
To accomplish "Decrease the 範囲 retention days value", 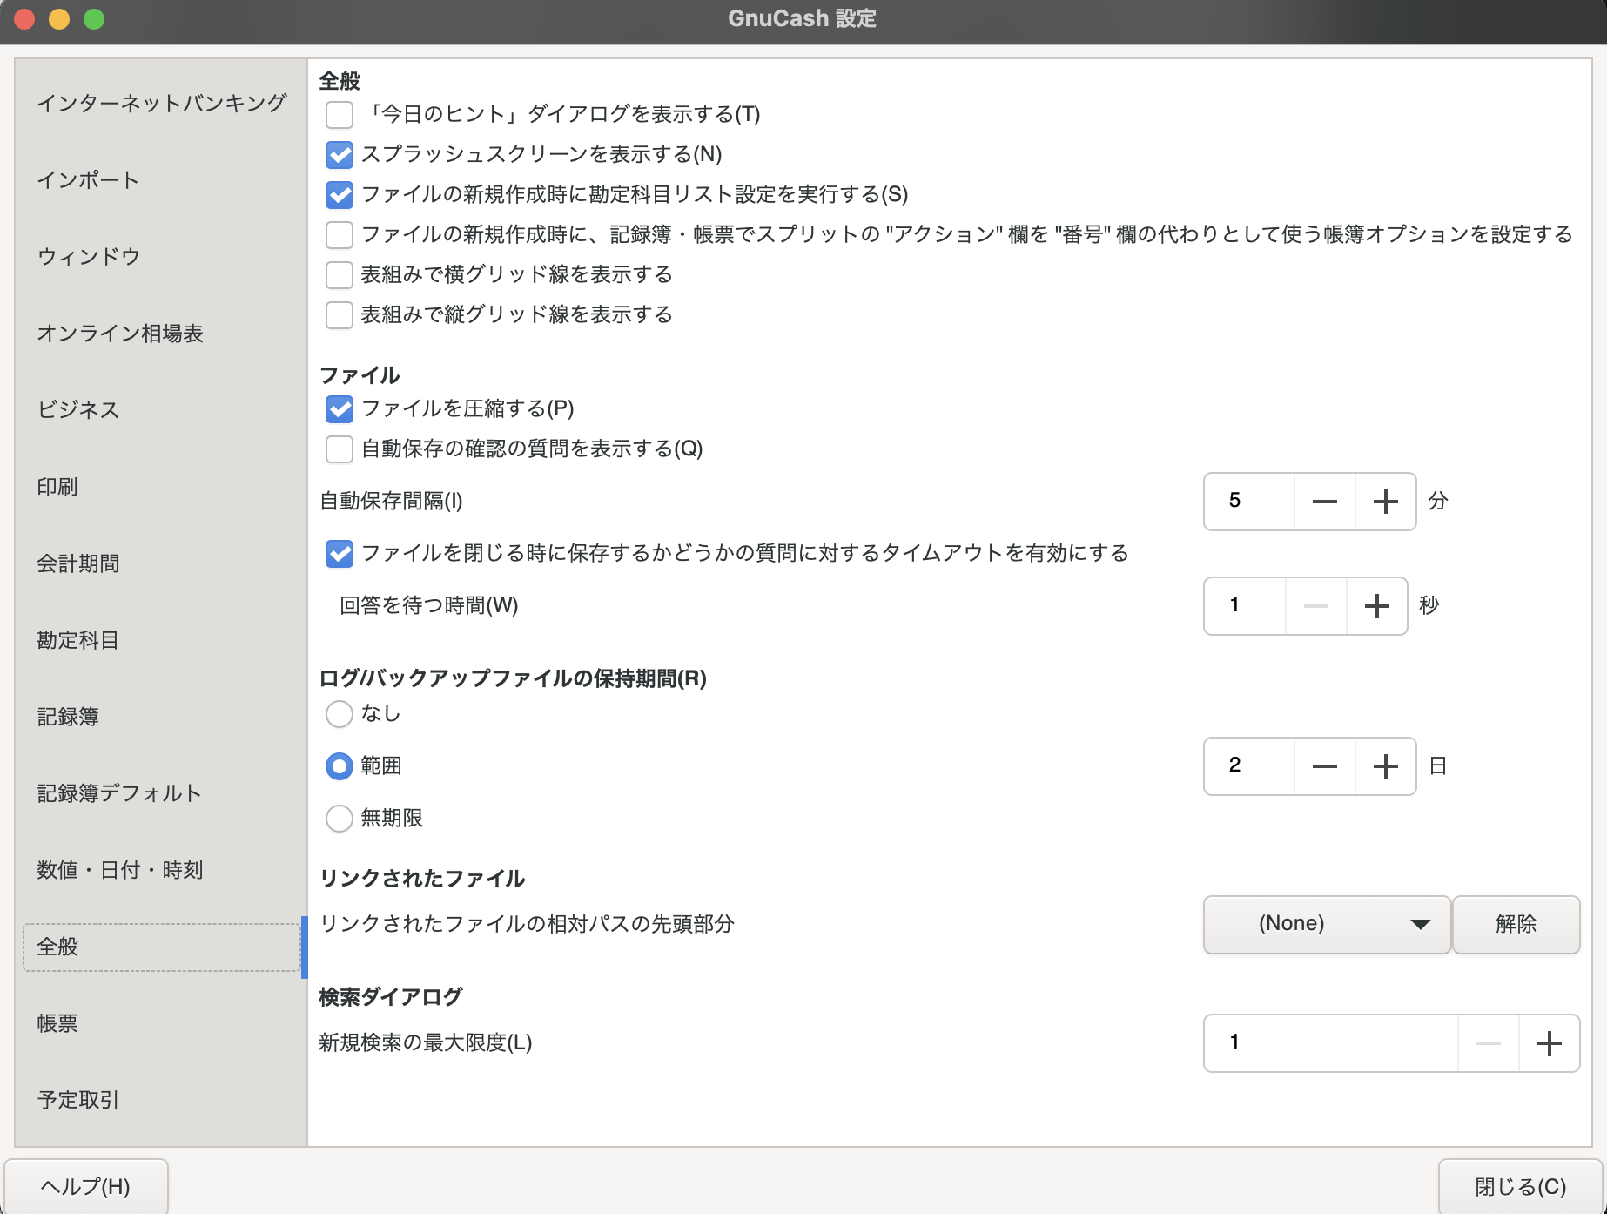I will click(1324, 766).
